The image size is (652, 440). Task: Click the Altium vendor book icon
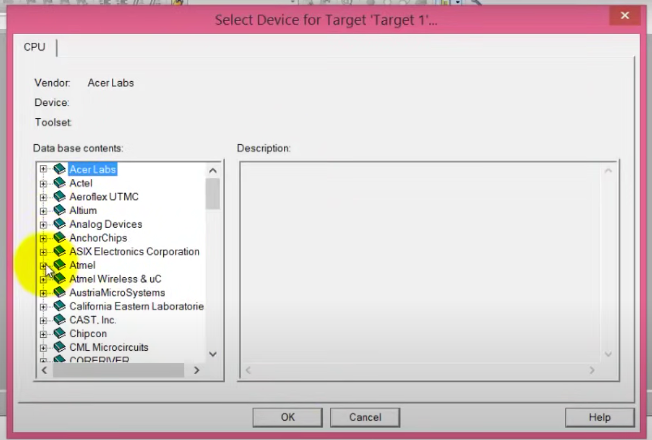click(59, 210)
